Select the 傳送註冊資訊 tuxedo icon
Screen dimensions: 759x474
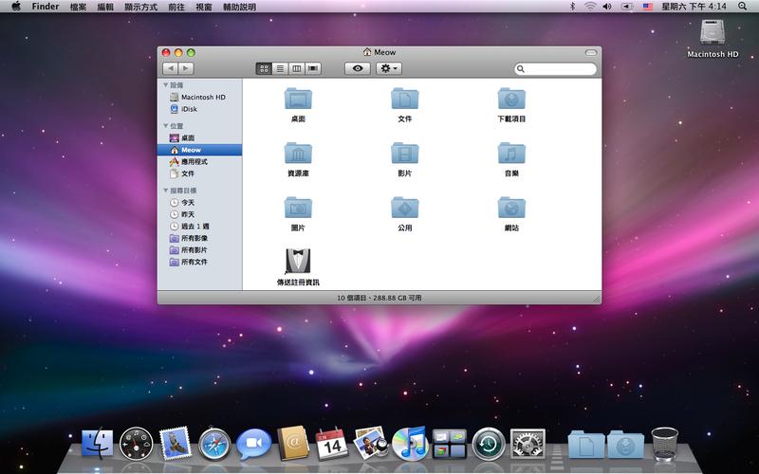pos(298,262)
